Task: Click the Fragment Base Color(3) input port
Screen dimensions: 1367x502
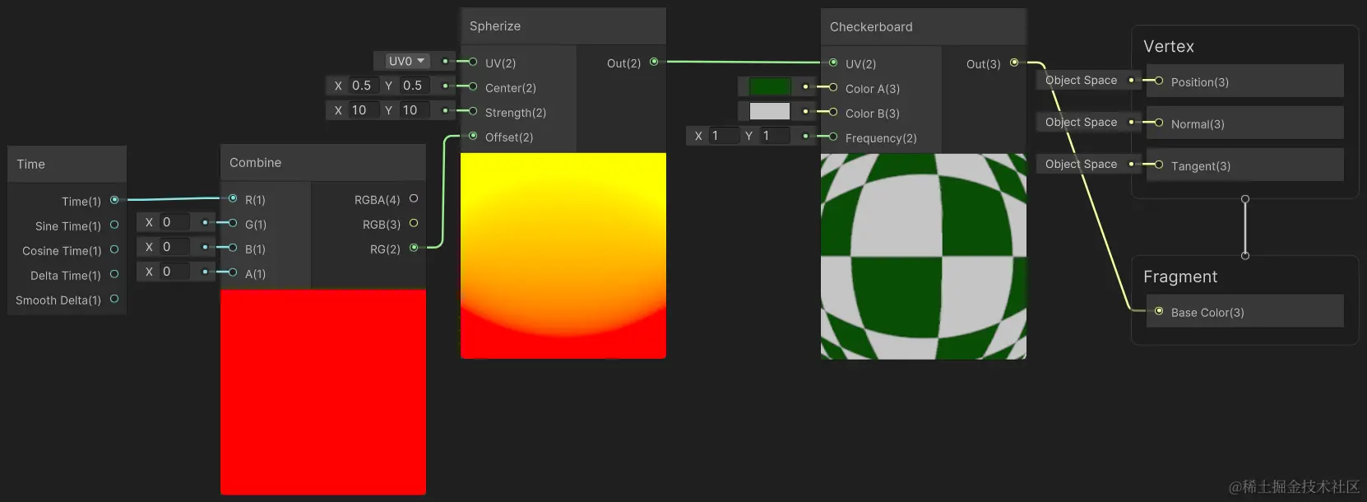Action: tap(1159, 311)
